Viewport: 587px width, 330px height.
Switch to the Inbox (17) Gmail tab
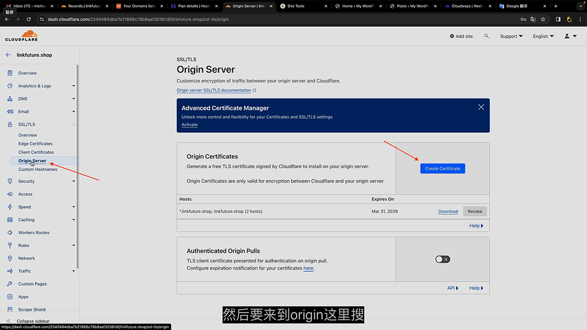point(29,6)
